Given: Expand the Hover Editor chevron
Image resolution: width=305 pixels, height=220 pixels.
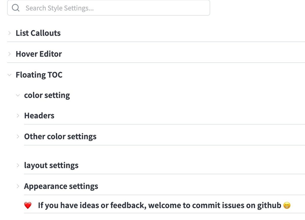Looking at the screenshot, I should click(x=9, y=54).
